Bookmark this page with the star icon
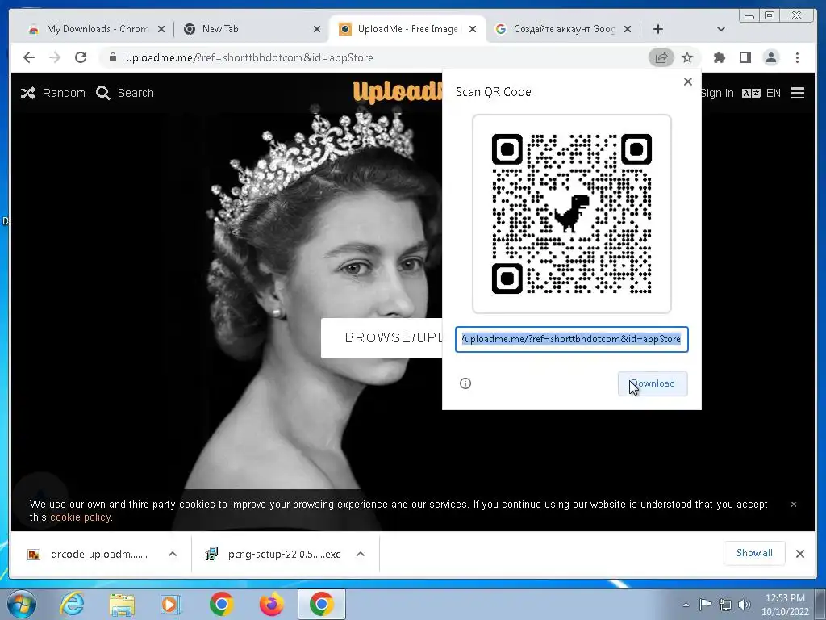The image size is (826, 620). click(687, 57)
